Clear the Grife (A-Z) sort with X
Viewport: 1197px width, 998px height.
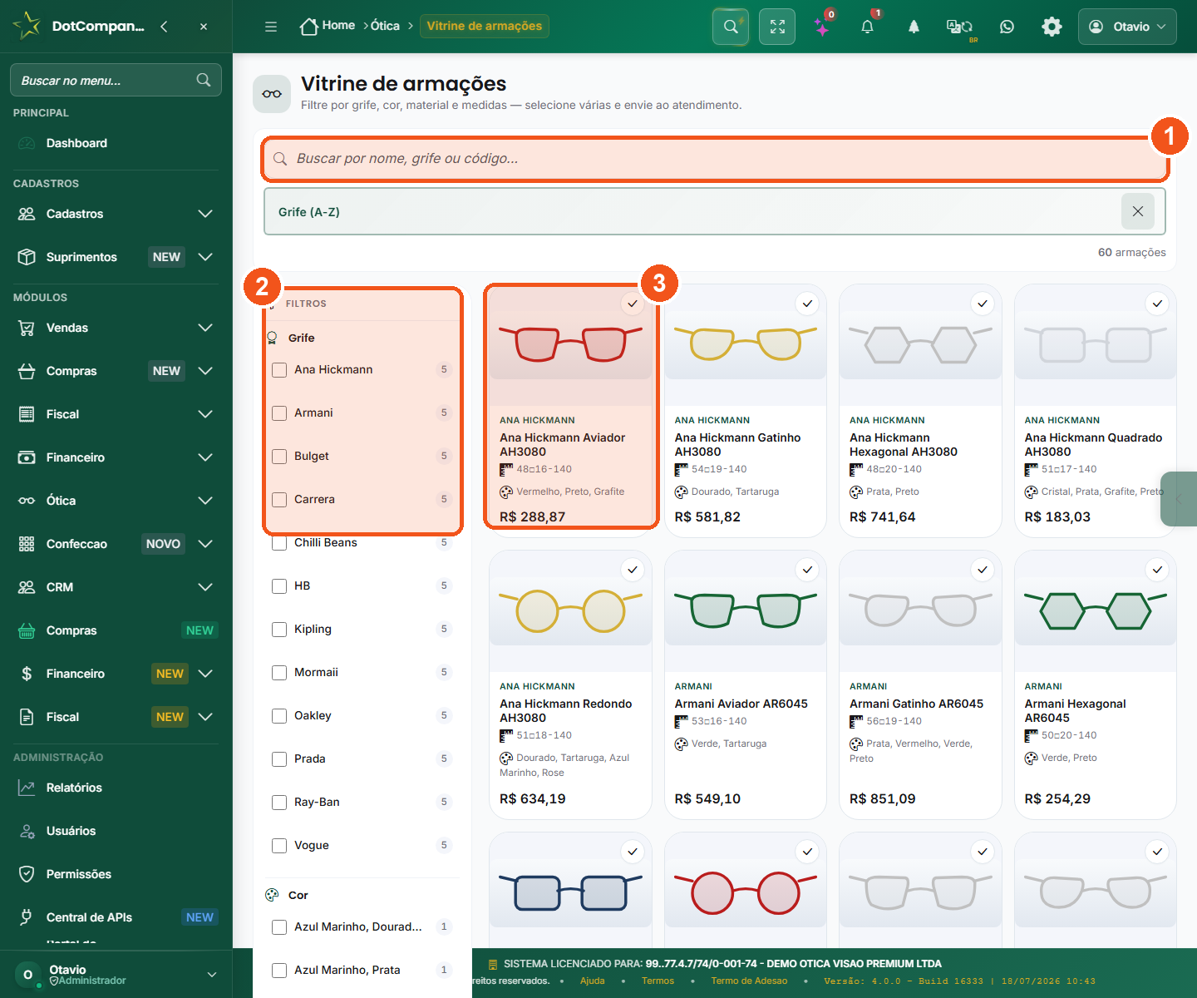tap(1138, 211)
